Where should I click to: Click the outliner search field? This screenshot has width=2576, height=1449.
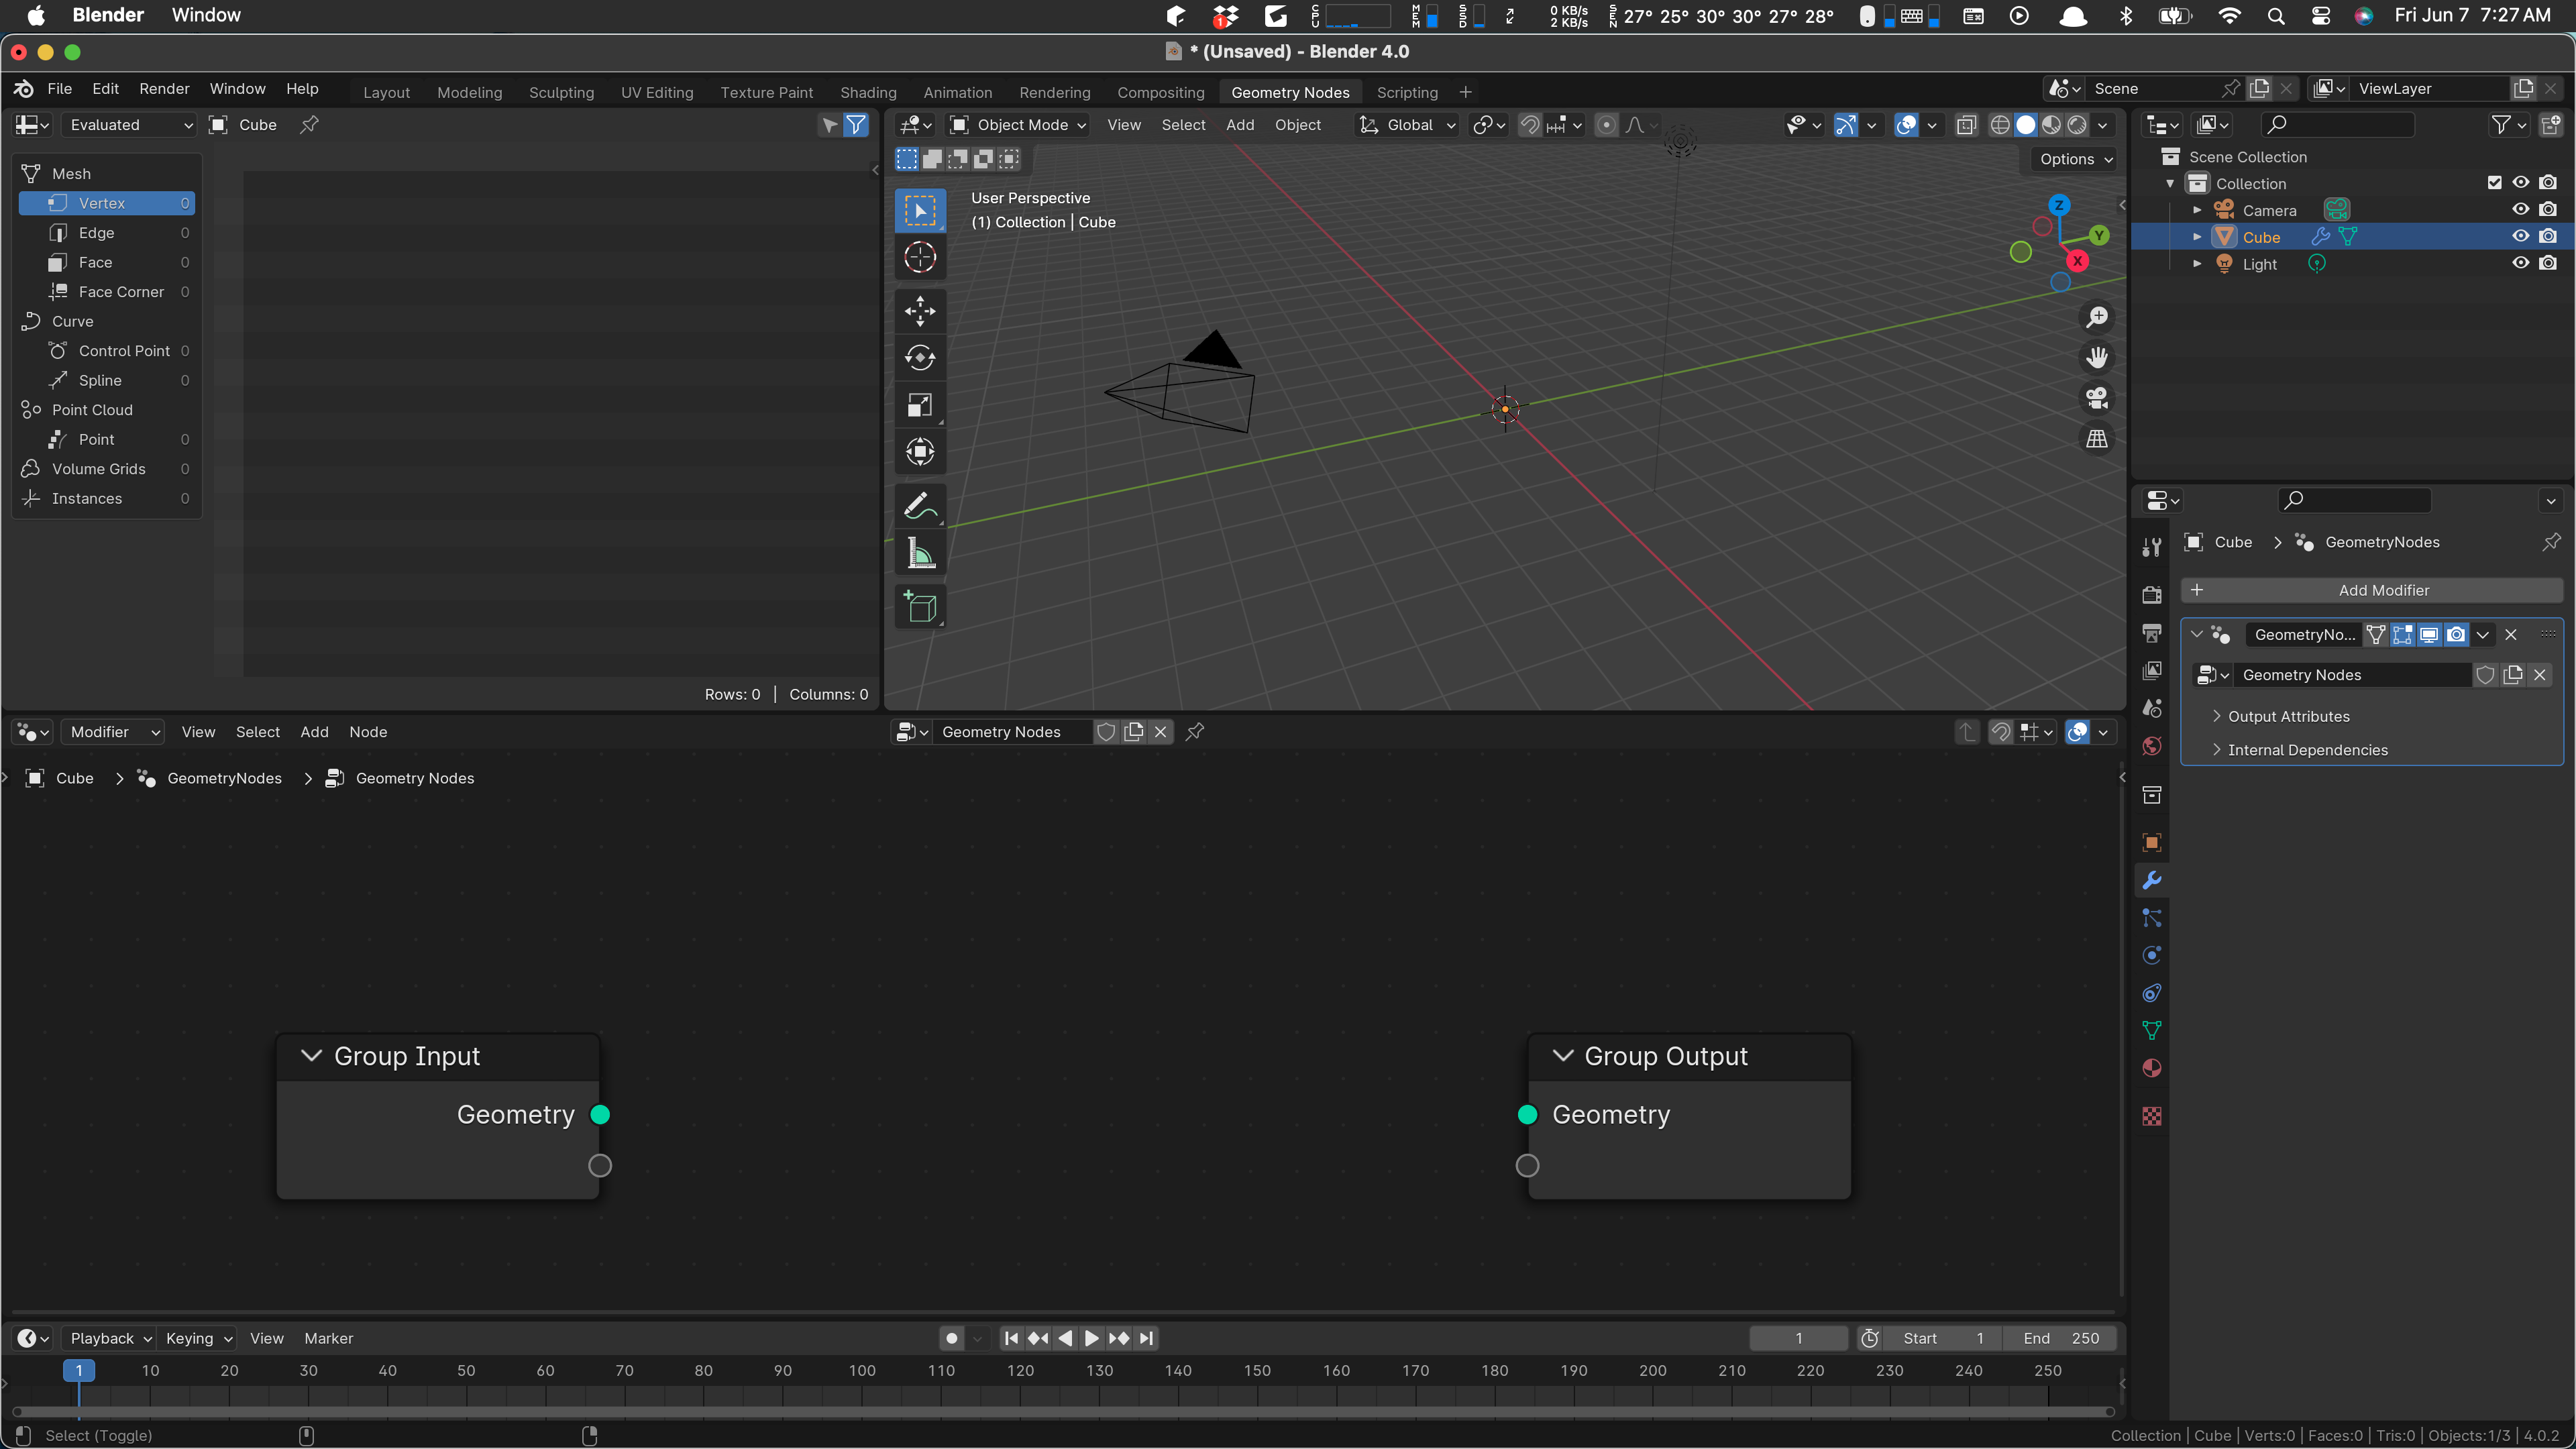tap(2337, 125)
